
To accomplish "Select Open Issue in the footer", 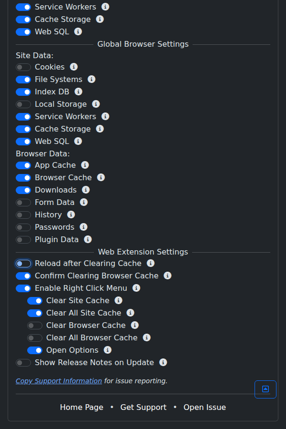I will tap(204, 407).
